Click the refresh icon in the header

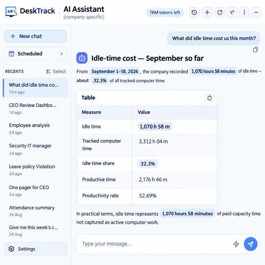click(220, 12)
